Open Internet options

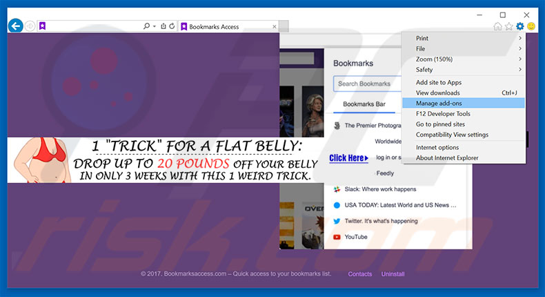coord(464,147)
